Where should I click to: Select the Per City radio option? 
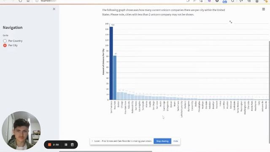pyautogui.click(x=10, y=45)
